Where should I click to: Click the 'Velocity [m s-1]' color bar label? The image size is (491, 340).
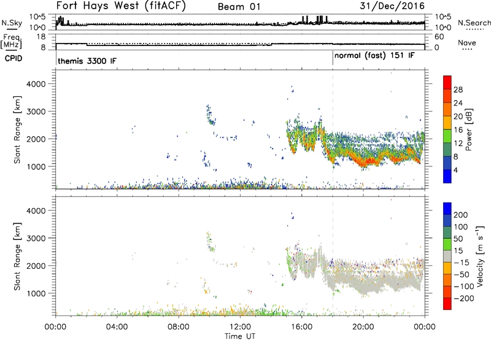[480, 256]
